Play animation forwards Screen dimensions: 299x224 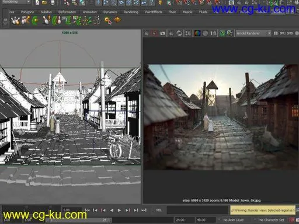[119, 211]
